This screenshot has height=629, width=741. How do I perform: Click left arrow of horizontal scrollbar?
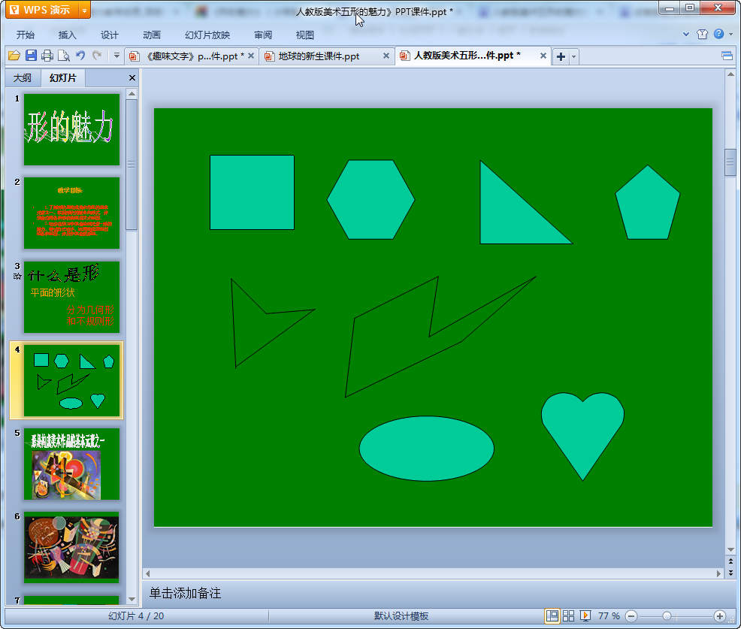click(x=147, y=573)
